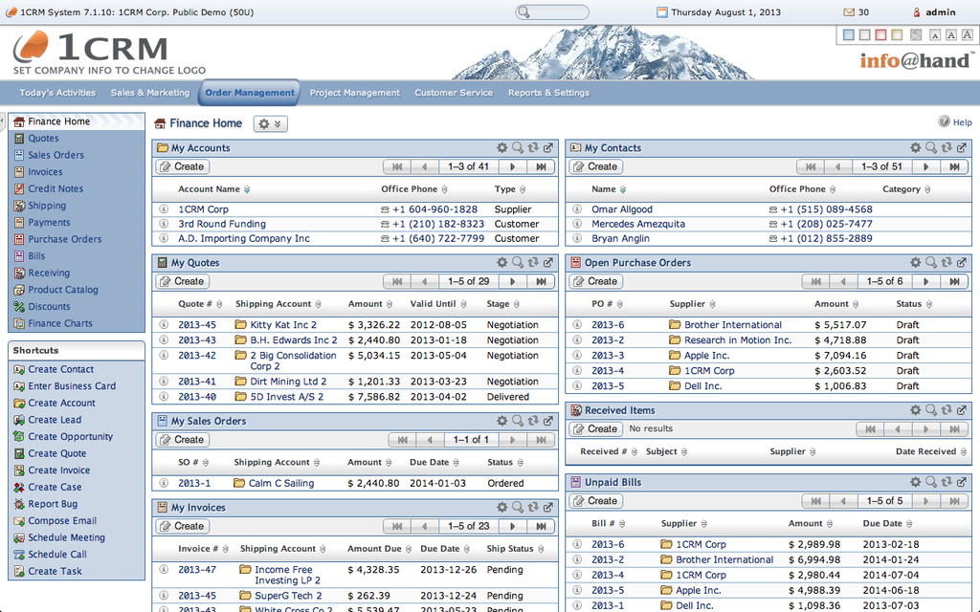Screen dimensions: 980x612
Task: Click the 1CRM logo
Action: point(91,49)
